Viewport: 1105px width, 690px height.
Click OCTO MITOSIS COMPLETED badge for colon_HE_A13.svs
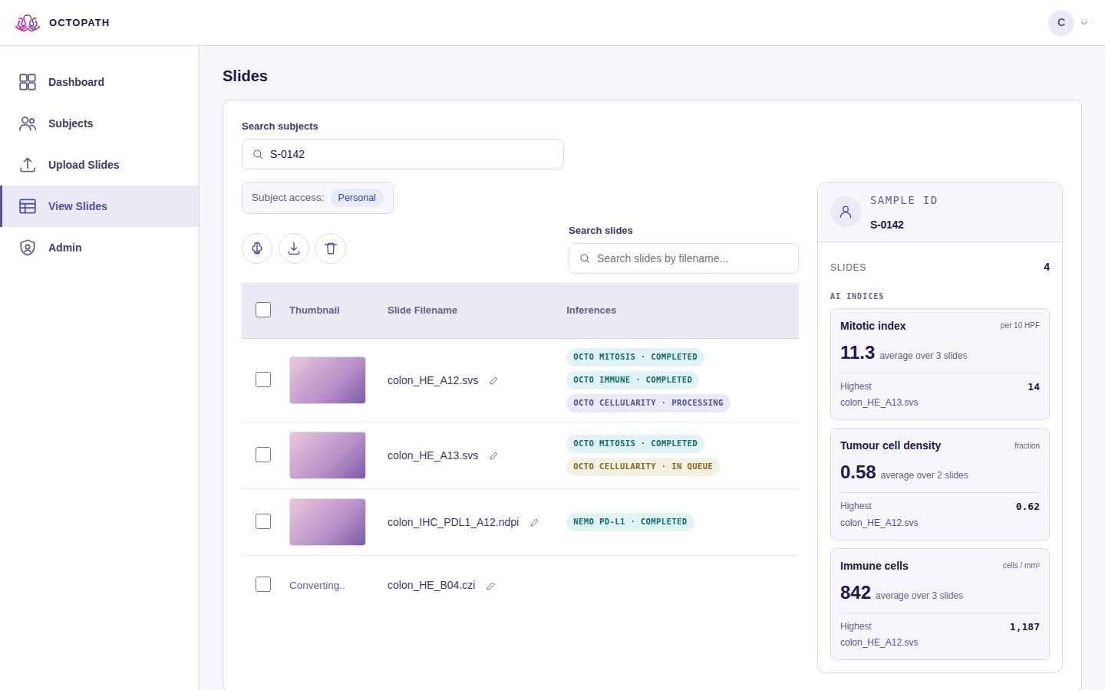[635, 443]
